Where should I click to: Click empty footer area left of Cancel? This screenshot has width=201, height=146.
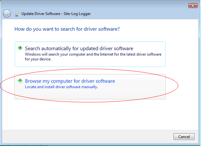tap(93, 136)
